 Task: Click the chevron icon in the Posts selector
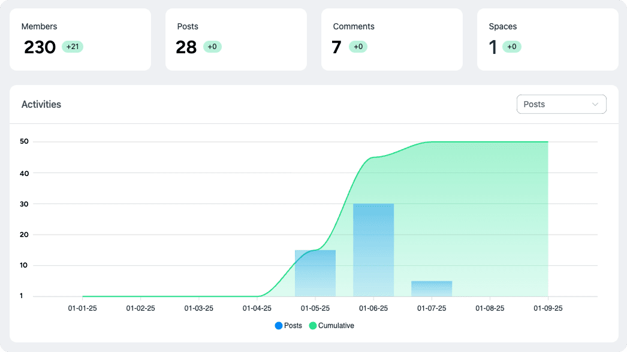(596, 104)
